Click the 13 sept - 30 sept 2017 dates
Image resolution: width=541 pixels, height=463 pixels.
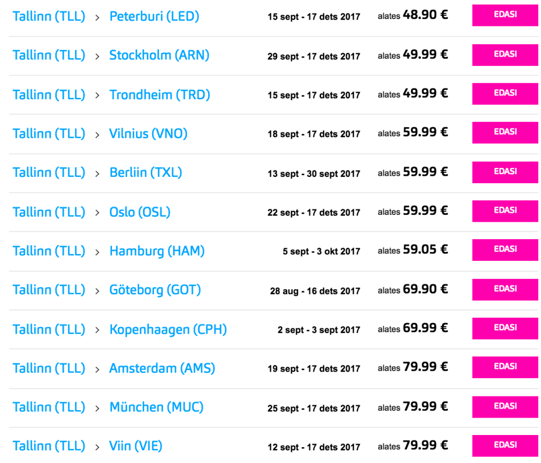click(x=314, y=174)
